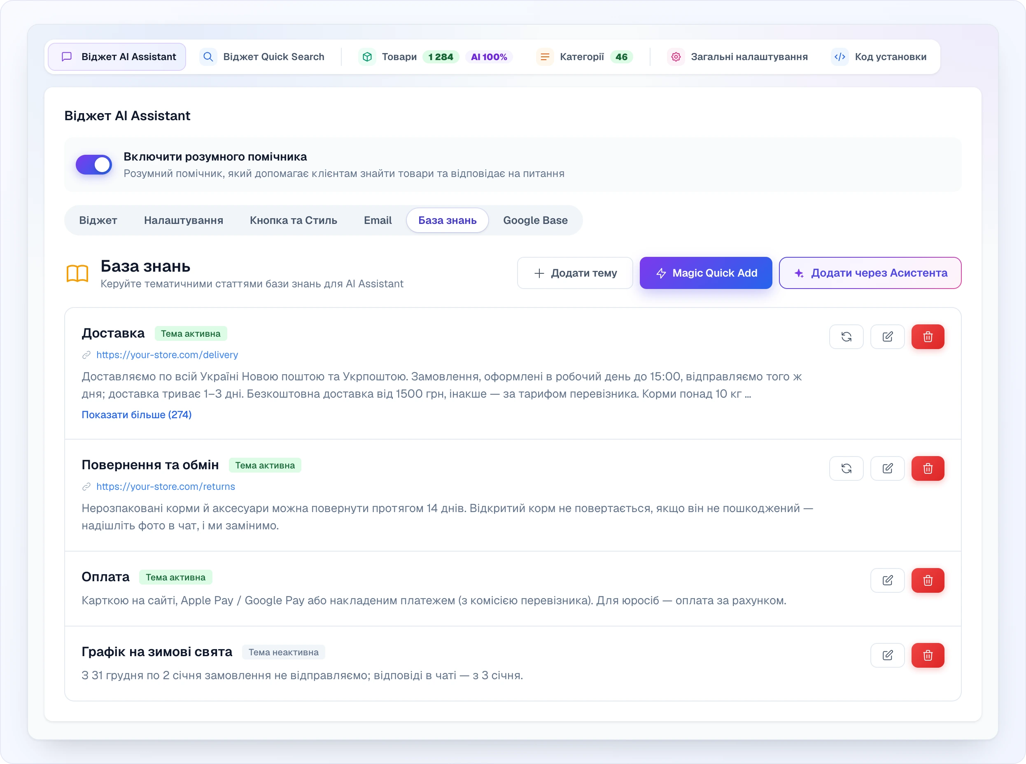Open the Товари tab
Screen dimensions: 1026x764
click(435, 57)
